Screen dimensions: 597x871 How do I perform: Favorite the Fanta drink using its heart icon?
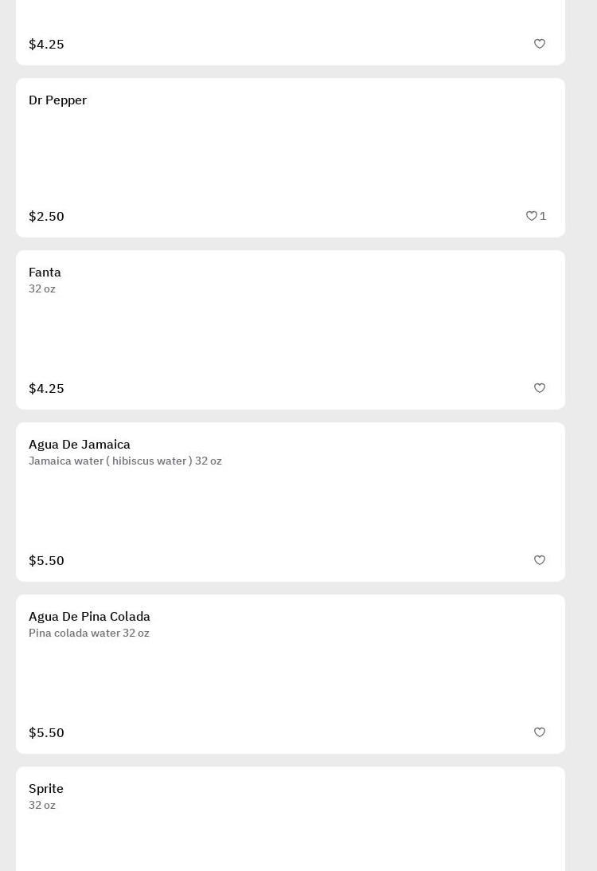point(540,388)
